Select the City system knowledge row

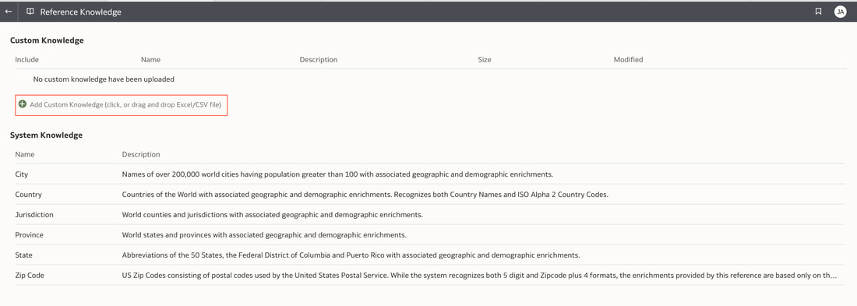coord(428,174)
